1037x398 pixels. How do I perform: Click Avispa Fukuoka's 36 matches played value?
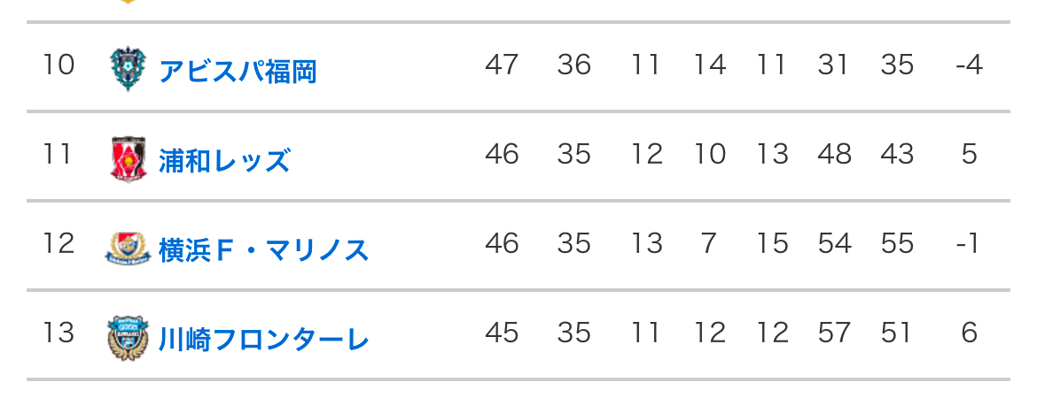[573, 65]
